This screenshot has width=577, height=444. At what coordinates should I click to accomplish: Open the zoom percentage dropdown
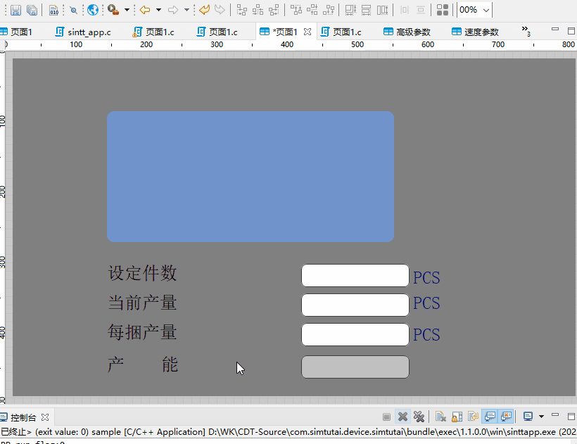pos(486,10)
